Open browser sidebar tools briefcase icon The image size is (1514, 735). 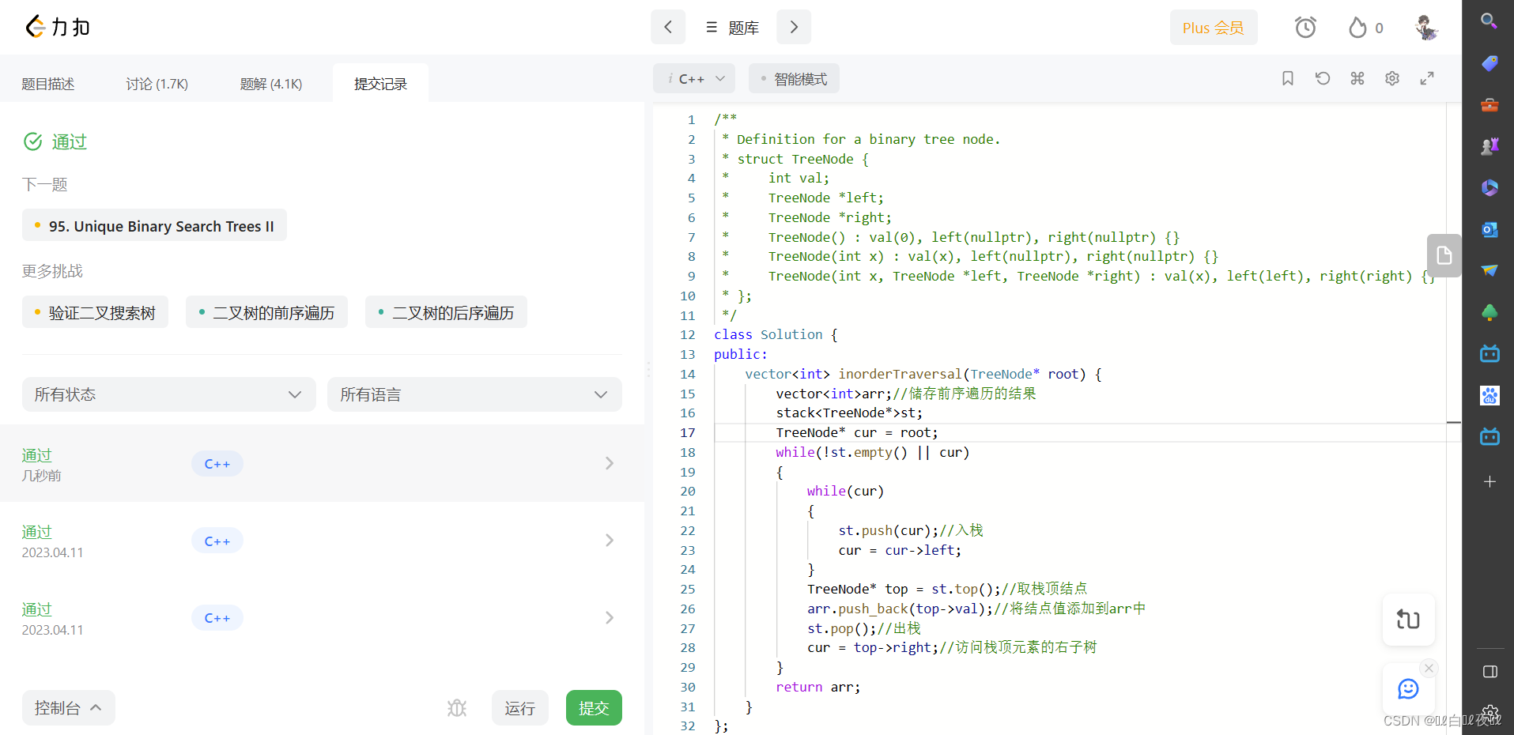[1489, 104]
